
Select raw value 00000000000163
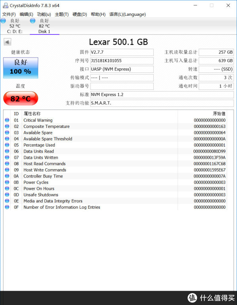point(210,126)
